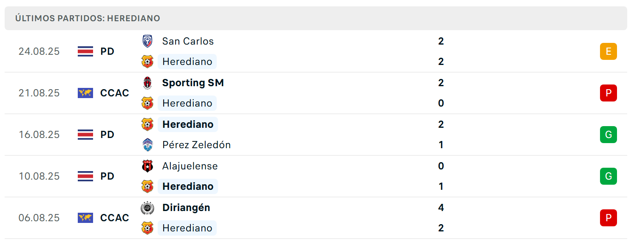The width and height of the screenshot is (634, 245).
Task: Click the orange E draw badge
Action: (x=608, y=51)
